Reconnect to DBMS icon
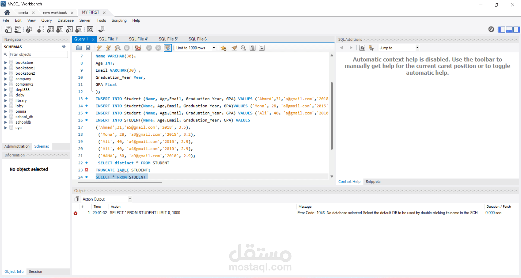 pos(102,29)
